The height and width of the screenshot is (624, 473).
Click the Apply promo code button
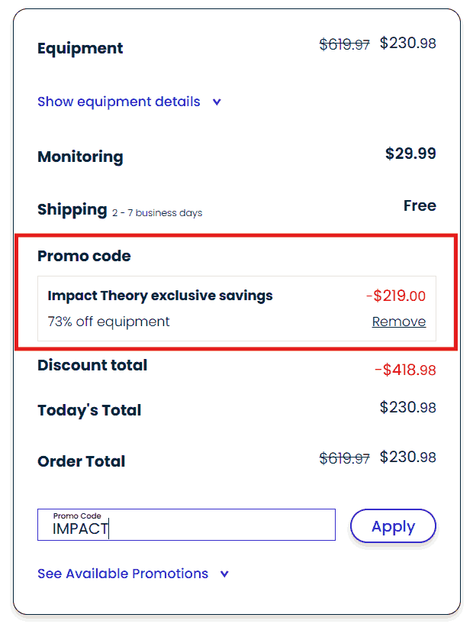(393, 526)
